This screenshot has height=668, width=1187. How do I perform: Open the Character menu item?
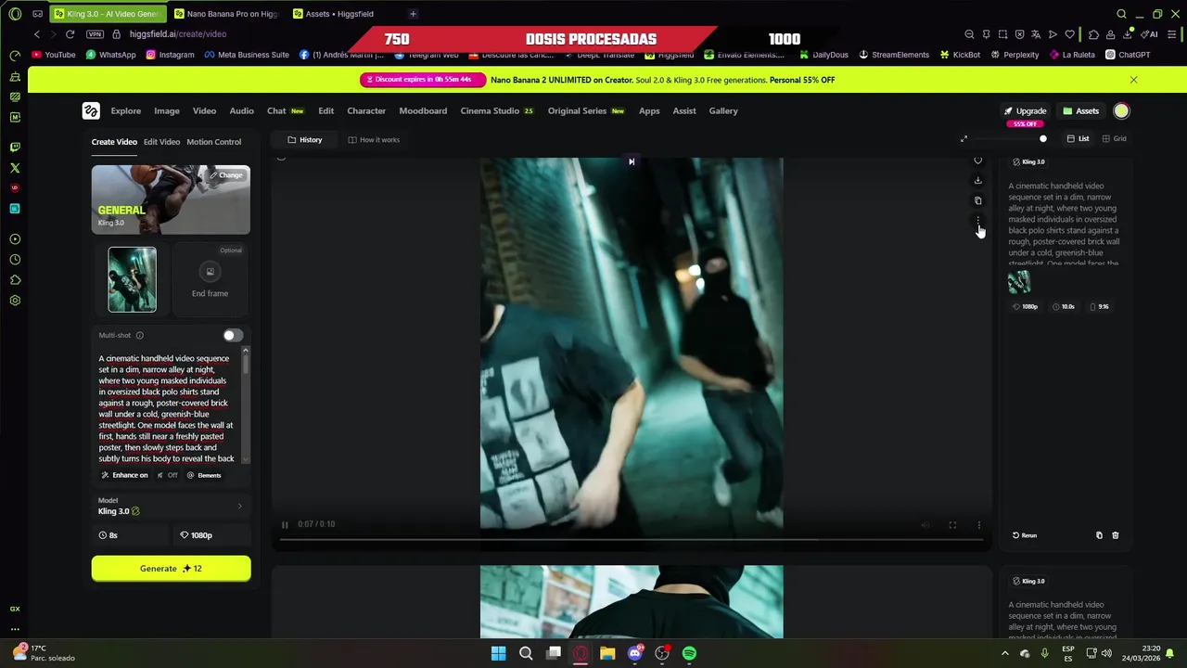pyautogui.click(x=366, y=111)
